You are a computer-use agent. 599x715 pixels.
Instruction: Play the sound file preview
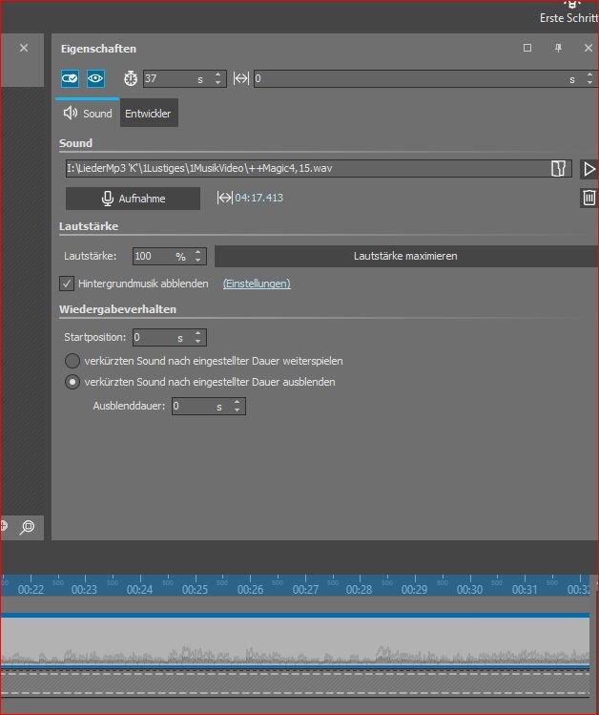tap(589, 169)
